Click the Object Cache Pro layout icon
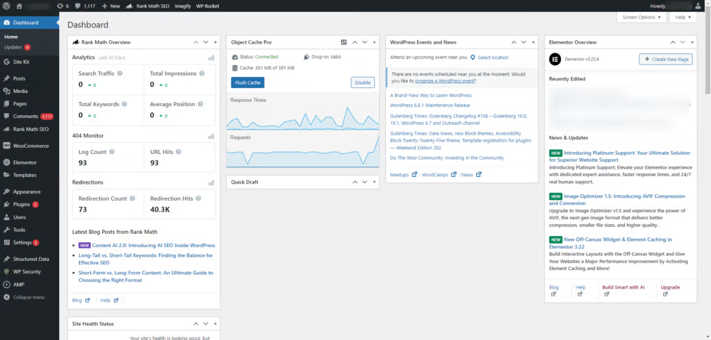This screenshot has width=711, height=340. [x=344, y=42]
